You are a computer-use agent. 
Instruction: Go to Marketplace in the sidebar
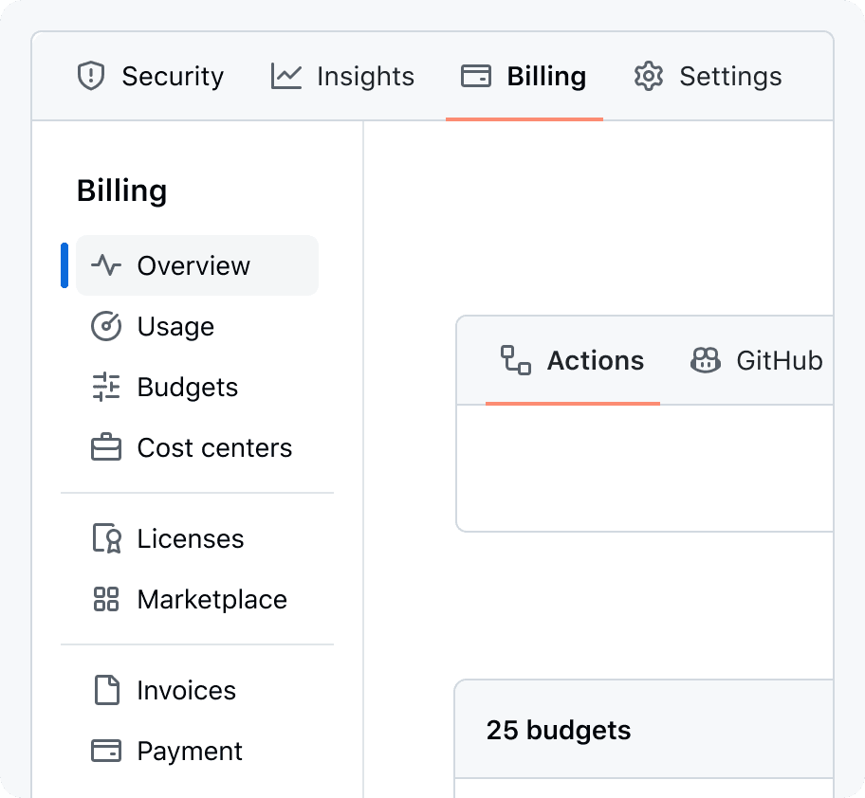click(212, 599)
